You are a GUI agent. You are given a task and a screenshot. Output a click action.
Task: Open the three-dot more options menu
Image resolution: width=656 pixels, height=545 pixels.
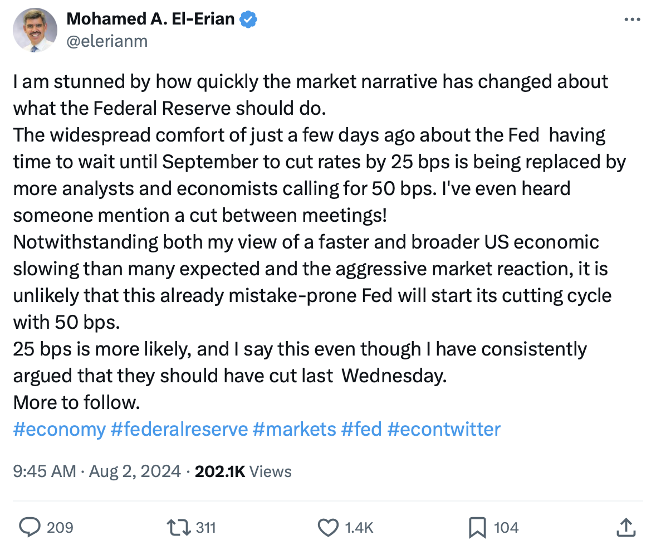[632, 20]
